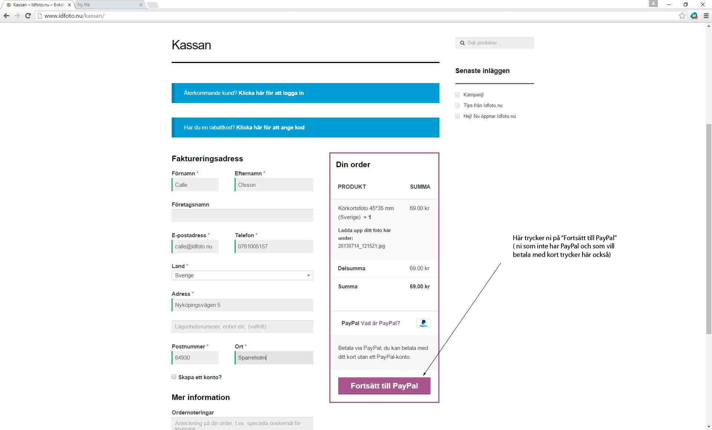712x430 pixels.
Task: Bookmark this page with star icon
Action: (682, 16)
